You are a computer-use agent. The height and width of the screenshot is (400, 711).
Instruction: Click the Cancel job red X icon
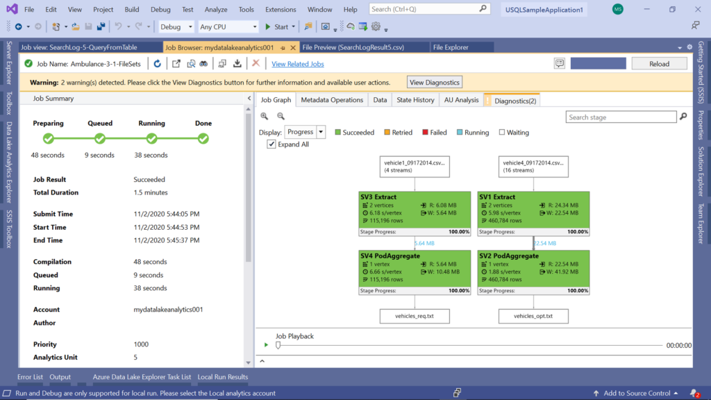coord(256,63)
